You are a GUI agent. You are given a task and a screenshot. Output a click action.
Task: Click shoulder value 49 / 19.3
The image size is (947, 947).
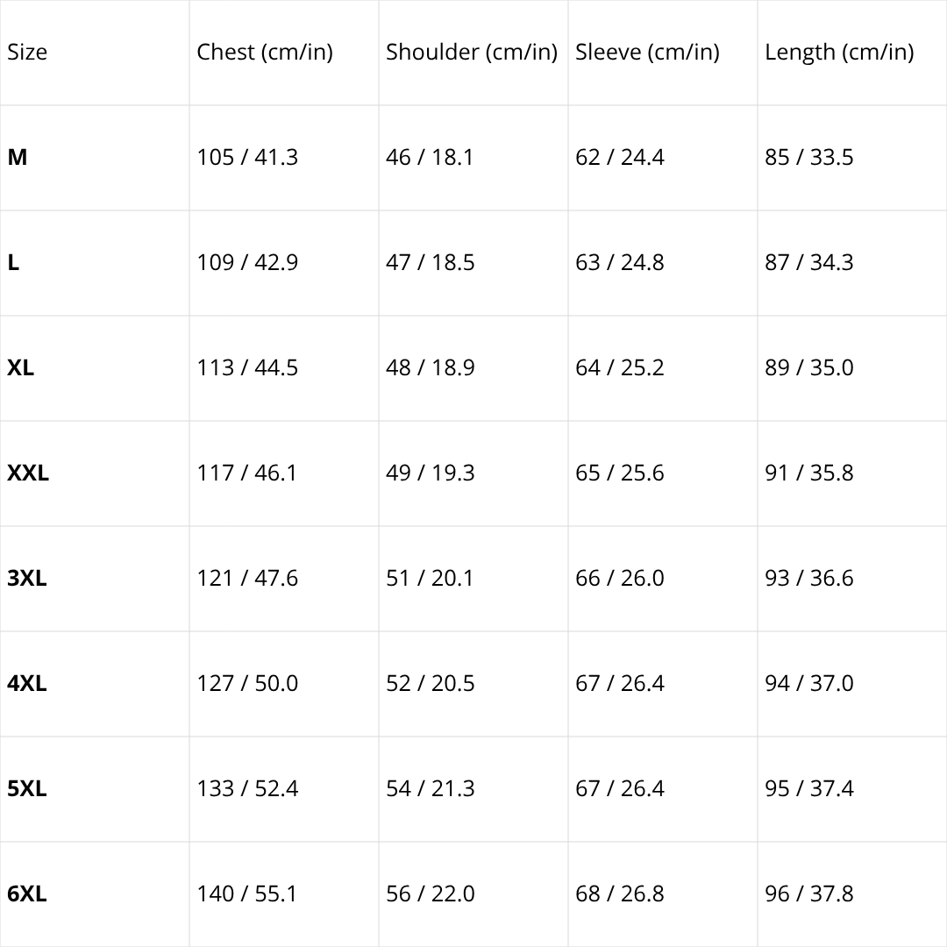[430, 473]
